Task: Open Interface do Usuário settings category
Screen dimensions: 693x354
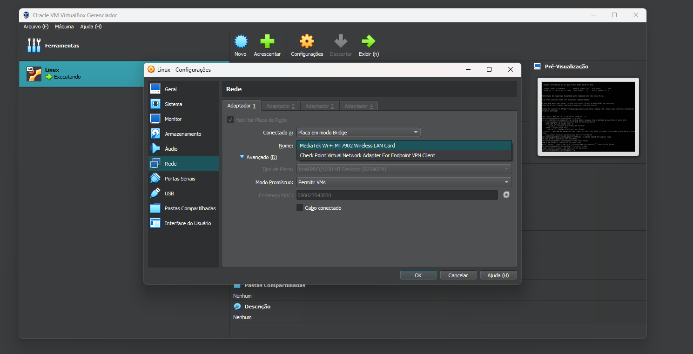Action: [x=183, y=223]
